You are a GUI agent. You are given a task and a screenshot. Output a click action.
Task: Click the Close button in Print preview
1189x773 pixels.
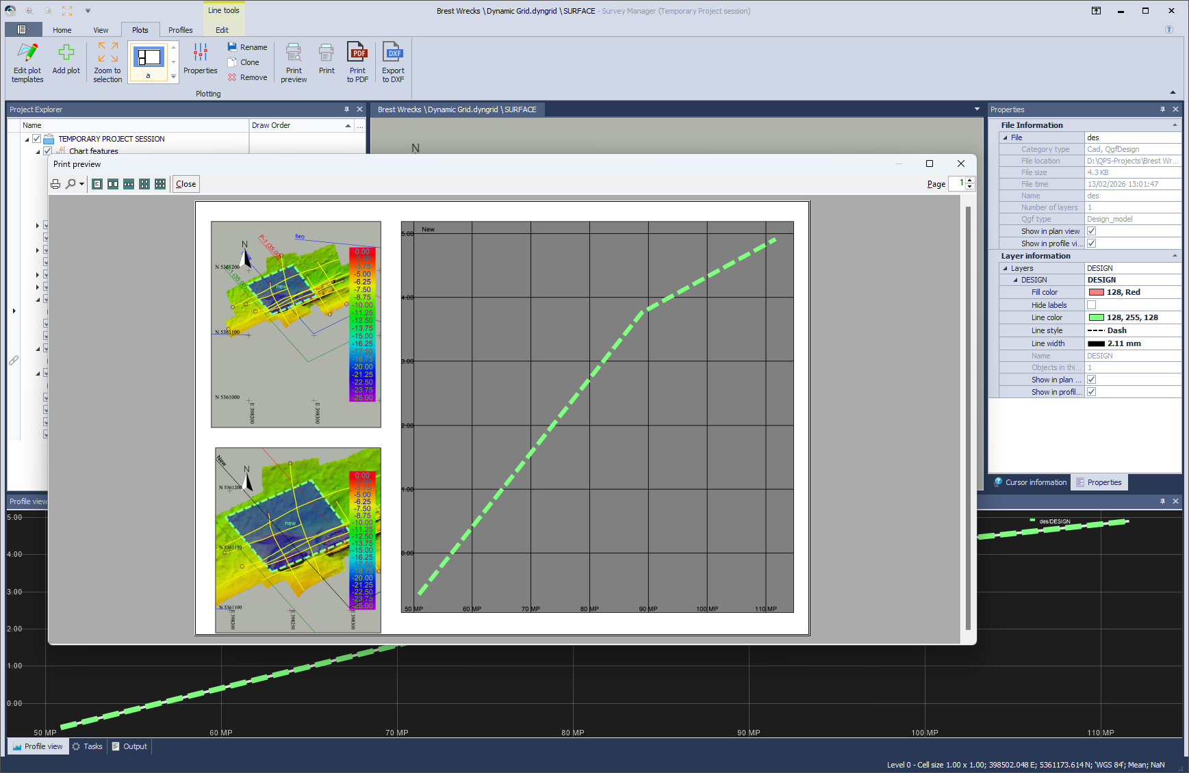(186, 184)
